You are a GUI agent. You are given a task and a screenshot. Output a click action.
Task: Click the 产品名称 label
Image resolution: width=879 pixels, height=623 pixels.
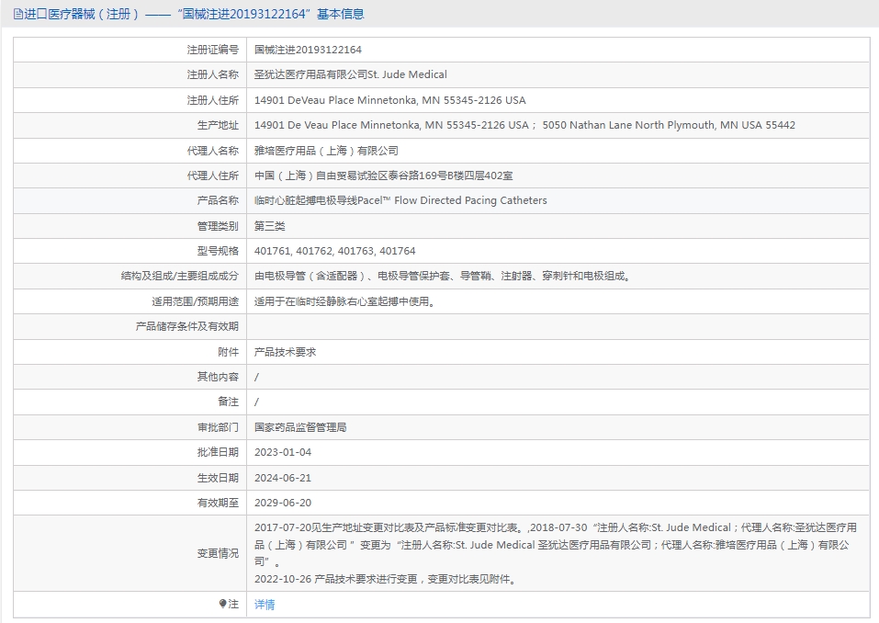(x=218, y=200)
